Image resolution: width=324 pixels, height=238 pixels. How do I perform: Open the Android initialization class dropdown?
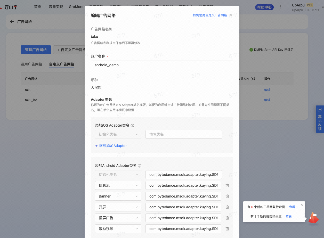coord(118,175)
